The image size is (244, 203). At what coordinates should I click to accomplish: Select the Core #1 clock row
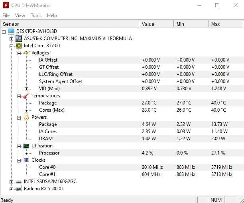(x=141, y=174)
